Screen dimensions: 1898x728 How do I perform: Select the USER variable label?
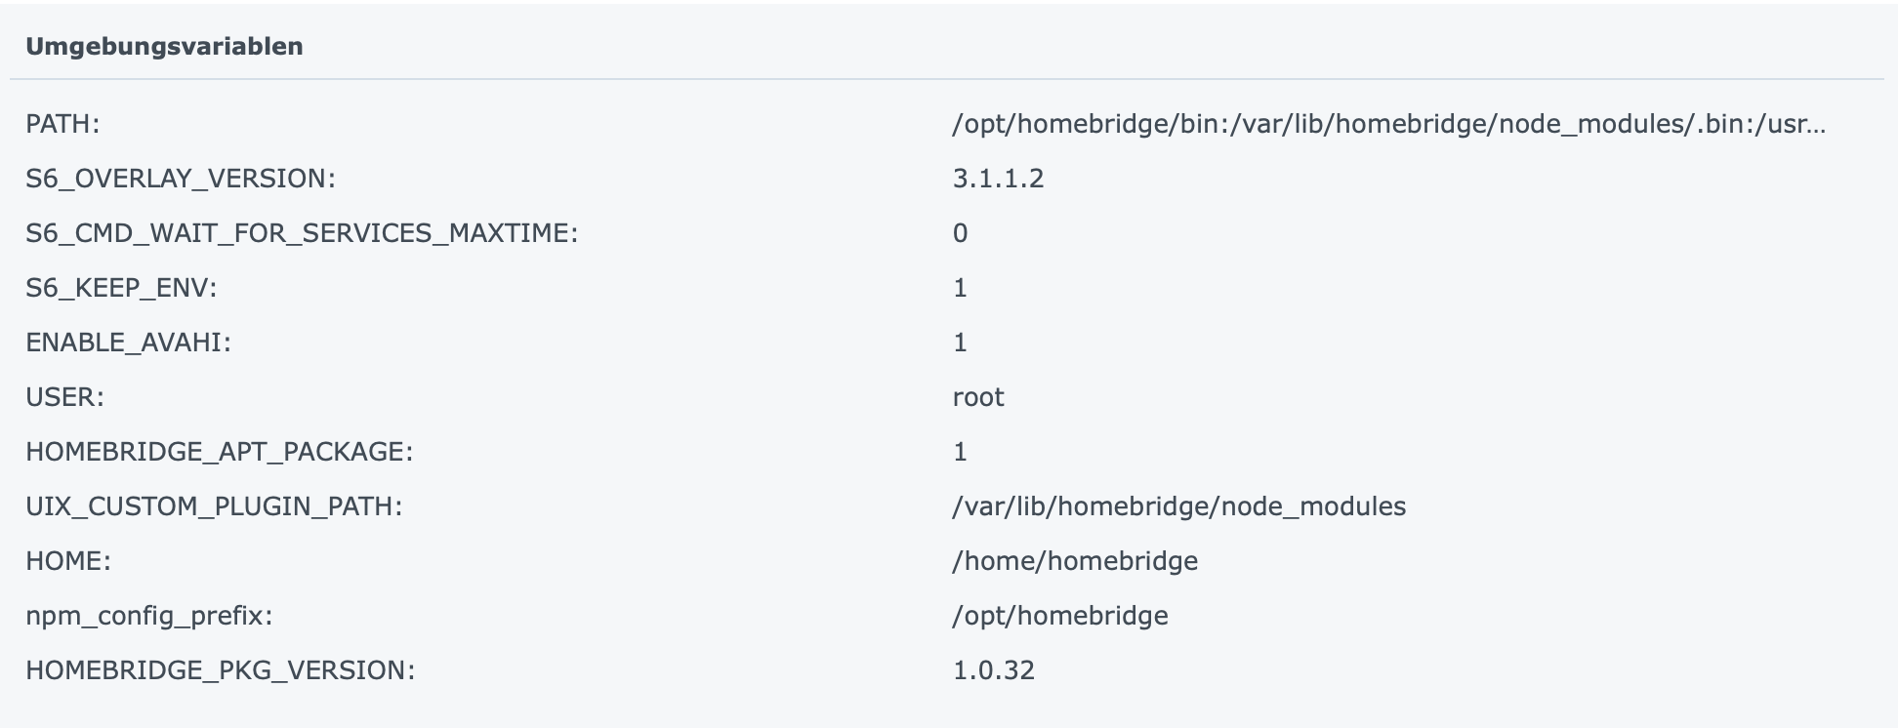pos(64,397)
